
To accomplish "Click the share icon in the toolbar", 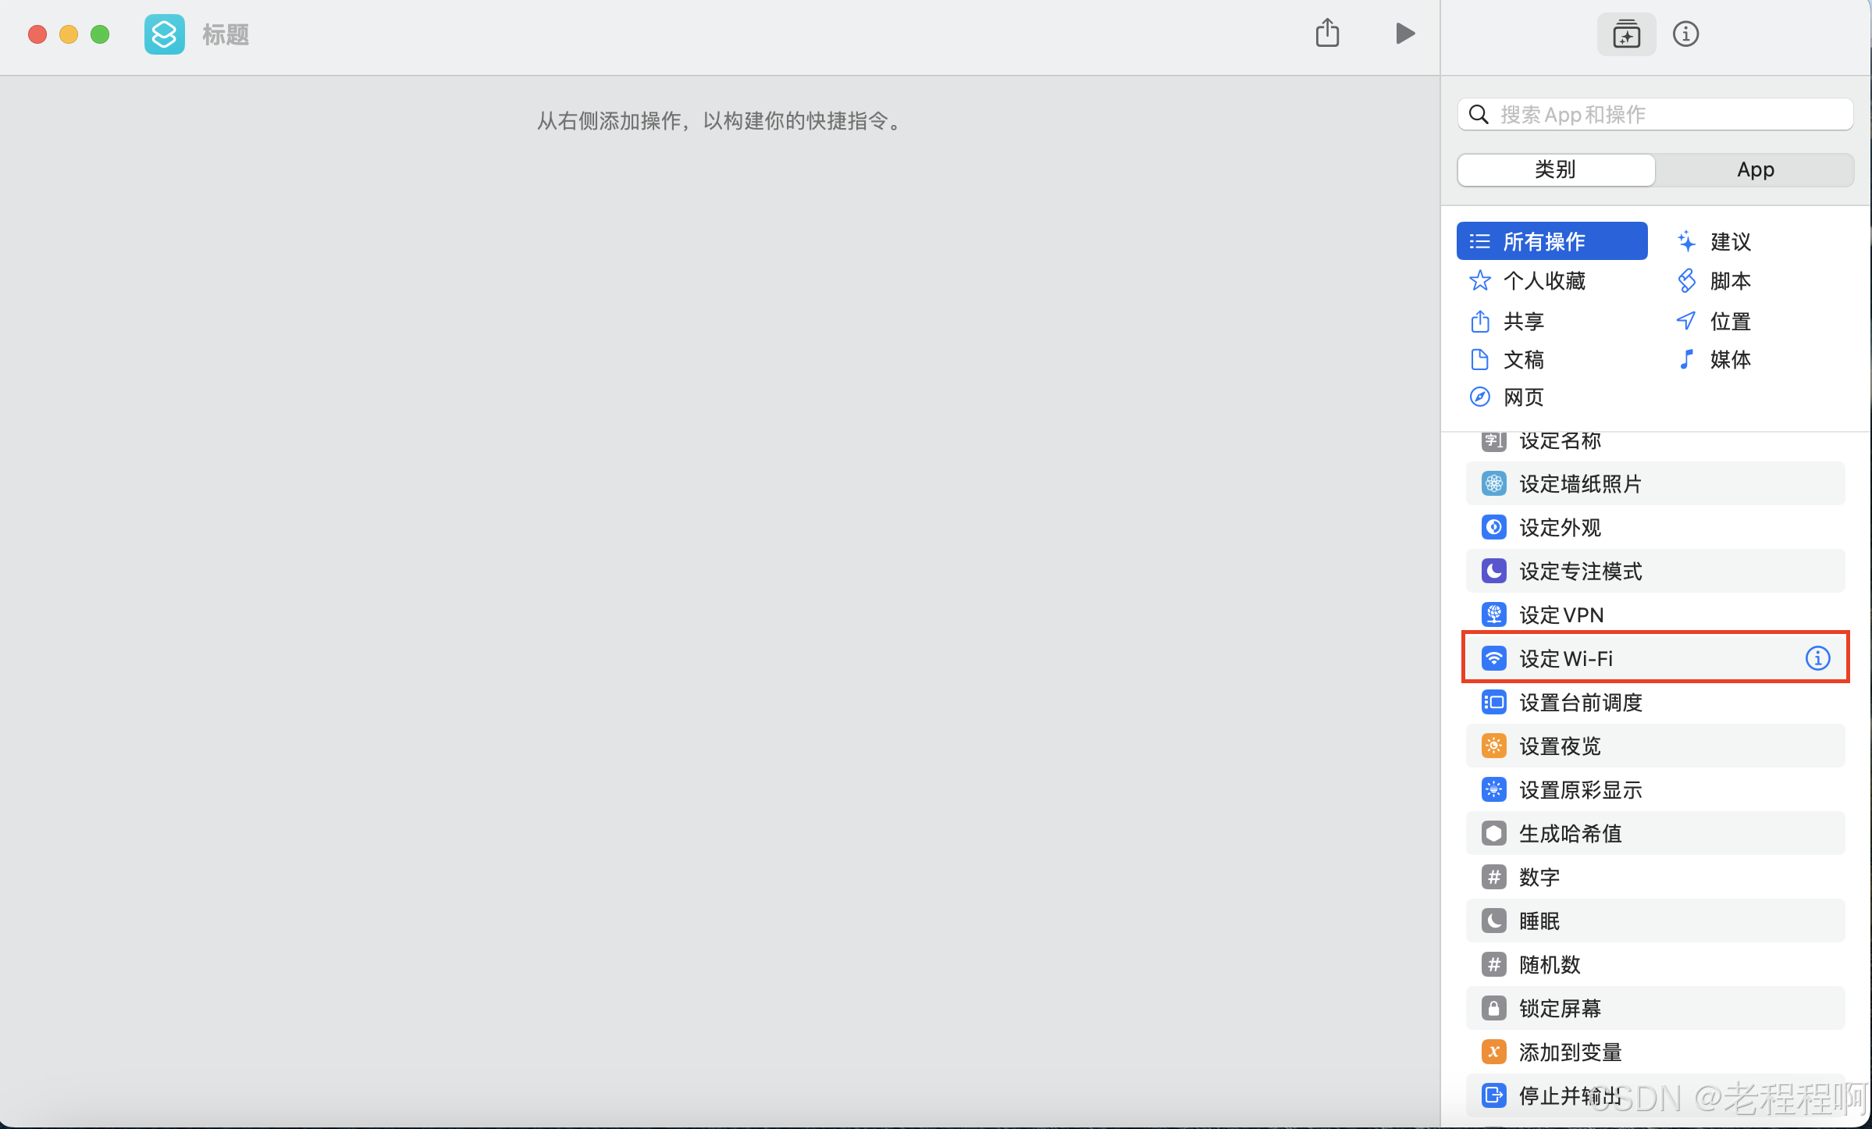I will pyautogui.click(x=1327, y=34).
